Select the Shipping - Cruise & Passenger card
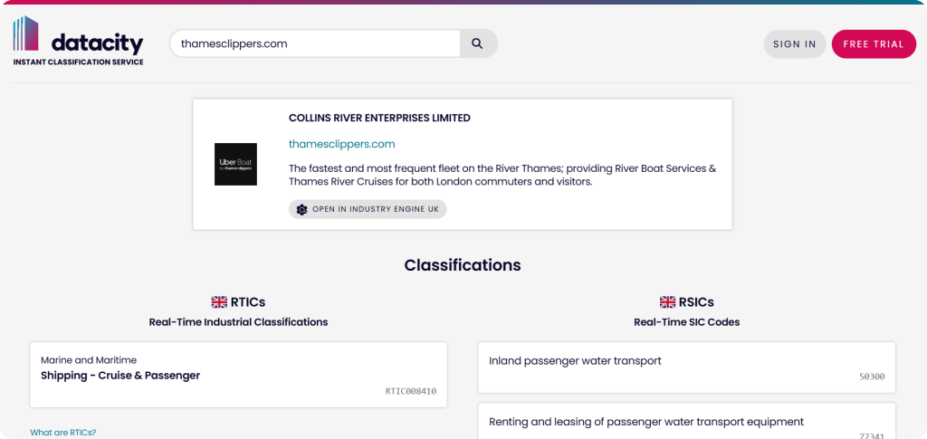This screenshot has height=439, width=927. coord(238,375)
